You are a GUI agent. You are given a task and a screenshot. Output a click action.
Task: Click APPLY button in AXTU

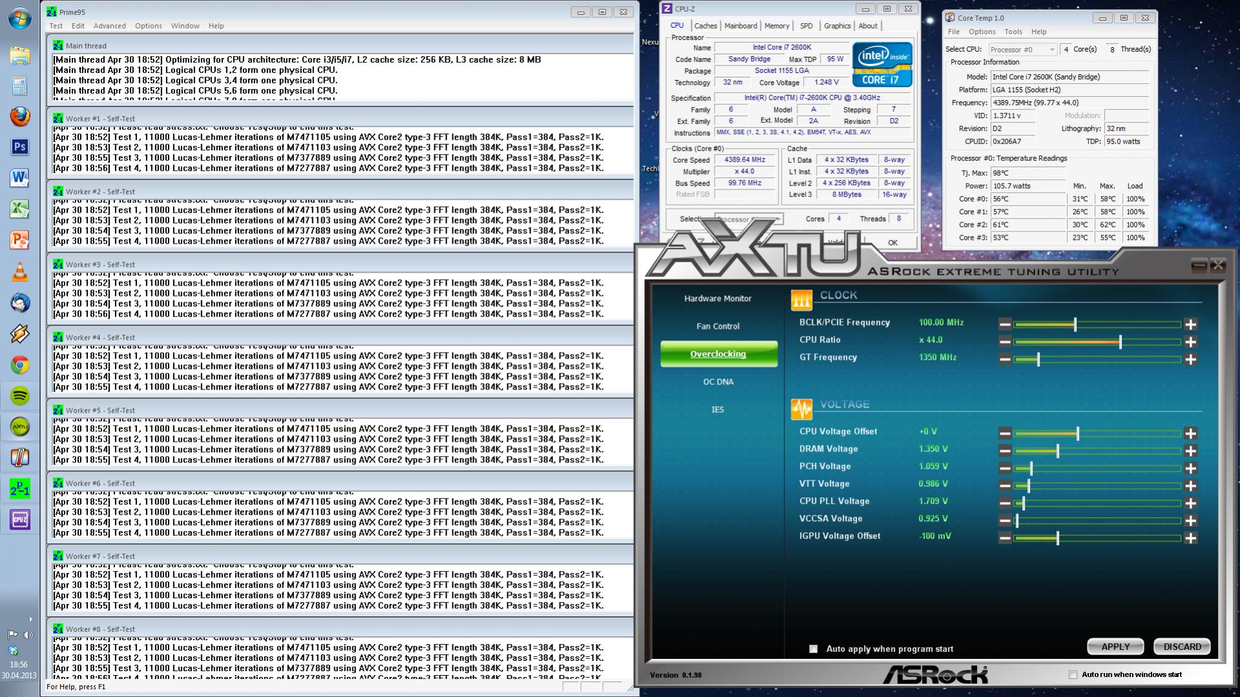point(1115,647)
